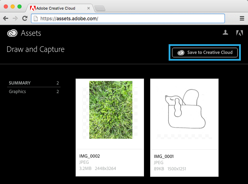Click the macOS red close window button
248x184 pixels.
coord(6,7)
